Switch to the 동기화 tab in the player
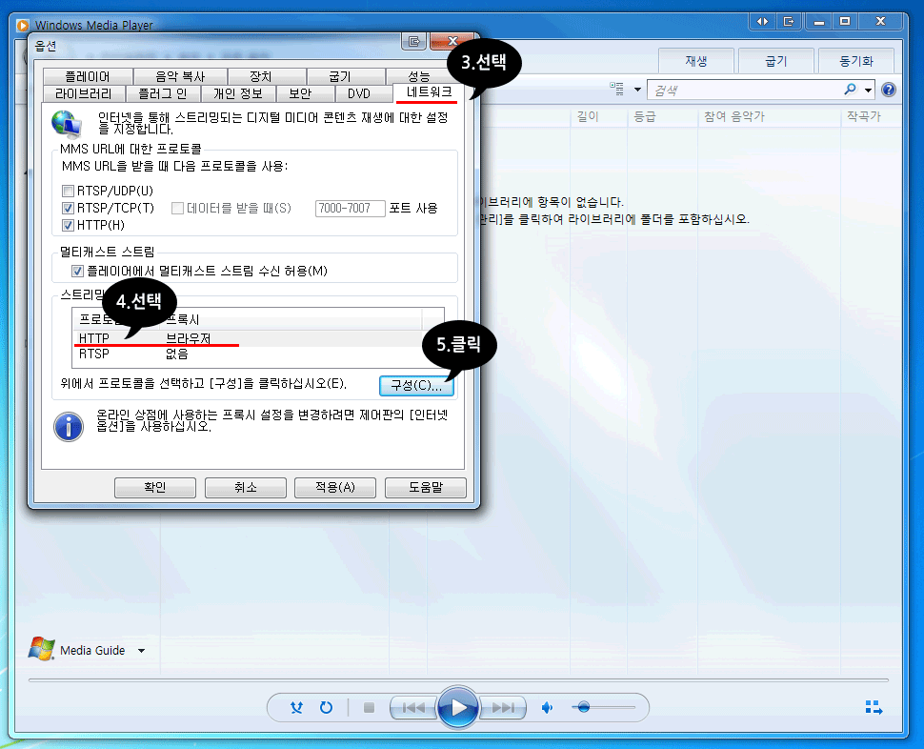Viewport: 924px width, 749px height. point(856,61)
